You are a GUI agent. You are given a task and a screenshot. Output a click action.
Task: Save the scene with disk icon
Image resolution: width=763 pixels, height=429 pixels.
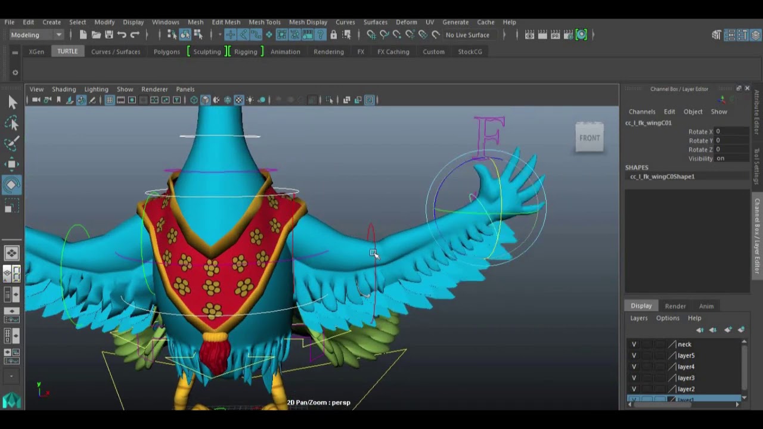[x=109, y=35]
